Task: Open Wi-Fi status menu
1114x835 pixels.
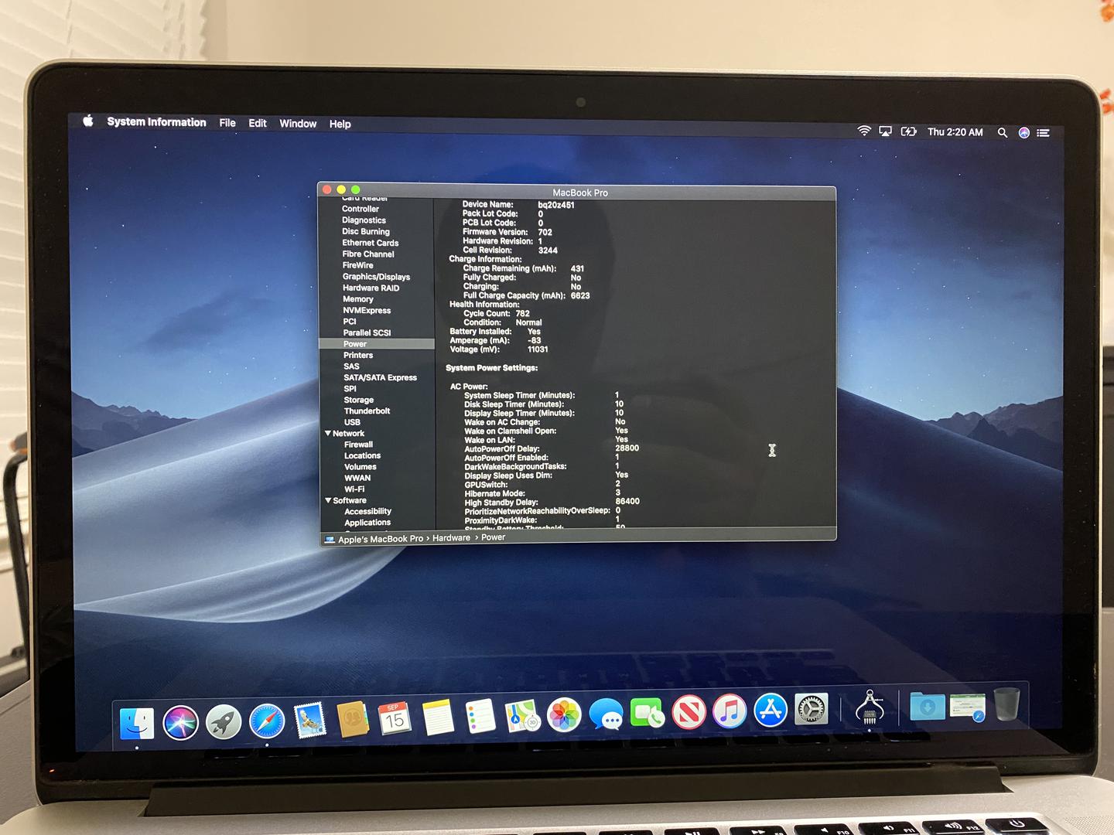Action: coord(864,131)
